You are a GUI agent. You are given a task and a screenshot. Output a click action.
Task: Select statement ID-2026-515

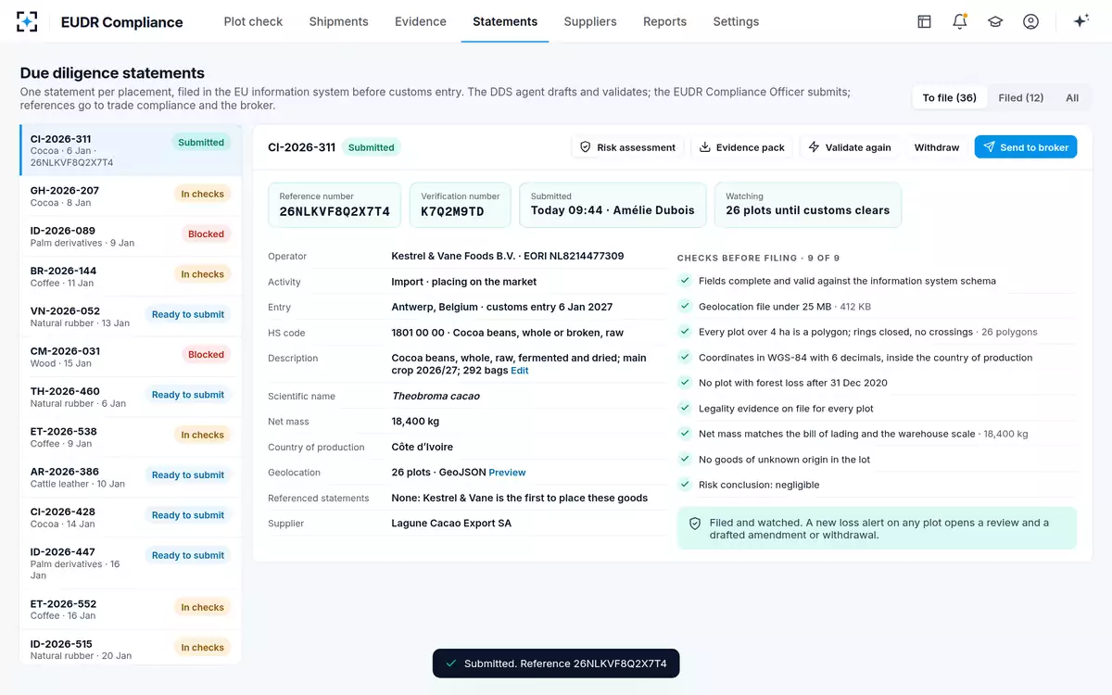(131, 649)
